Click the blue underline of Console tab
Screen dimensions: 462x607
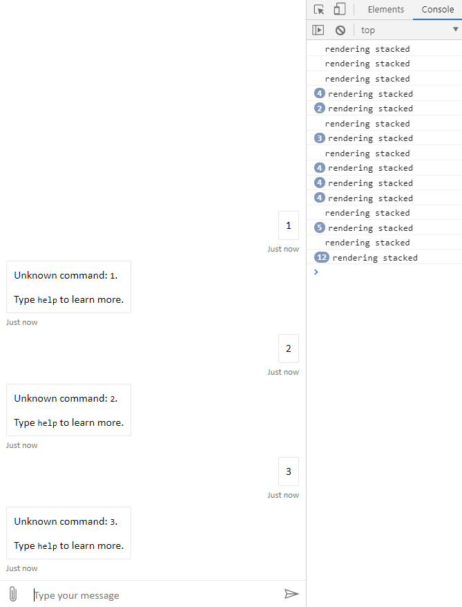tap(437, 18)
